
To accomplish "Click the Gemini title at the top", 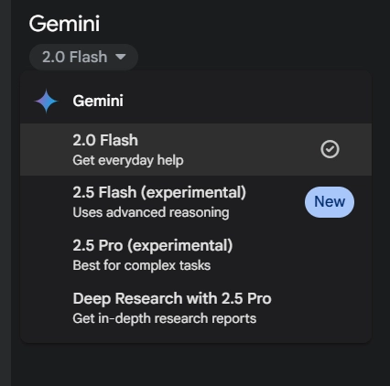I will (x=64, y=24).
